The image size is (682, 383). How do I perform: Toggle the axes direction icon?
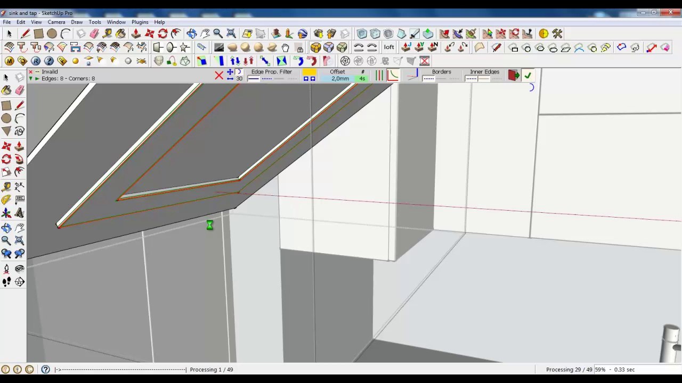coord(412,76)
